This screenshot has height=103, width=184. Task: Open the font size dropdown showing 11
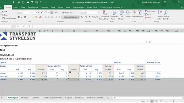36,13
